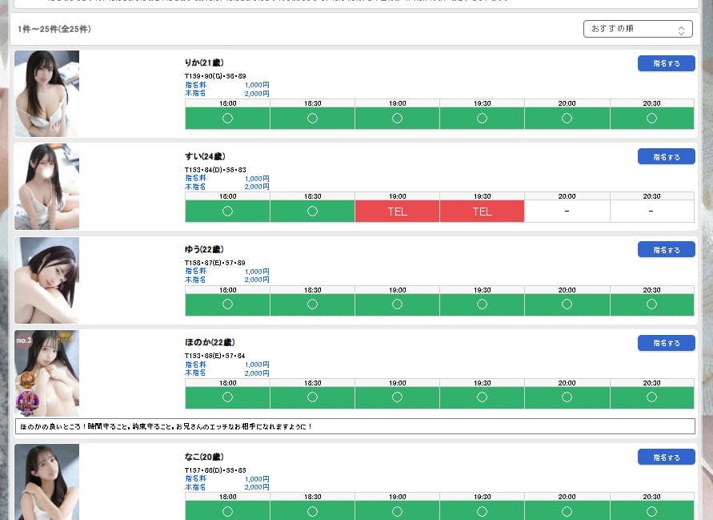Click the red TEL icon at すい's 19:00 slot
The image size is (713, 520).
(x=397, y=212)
